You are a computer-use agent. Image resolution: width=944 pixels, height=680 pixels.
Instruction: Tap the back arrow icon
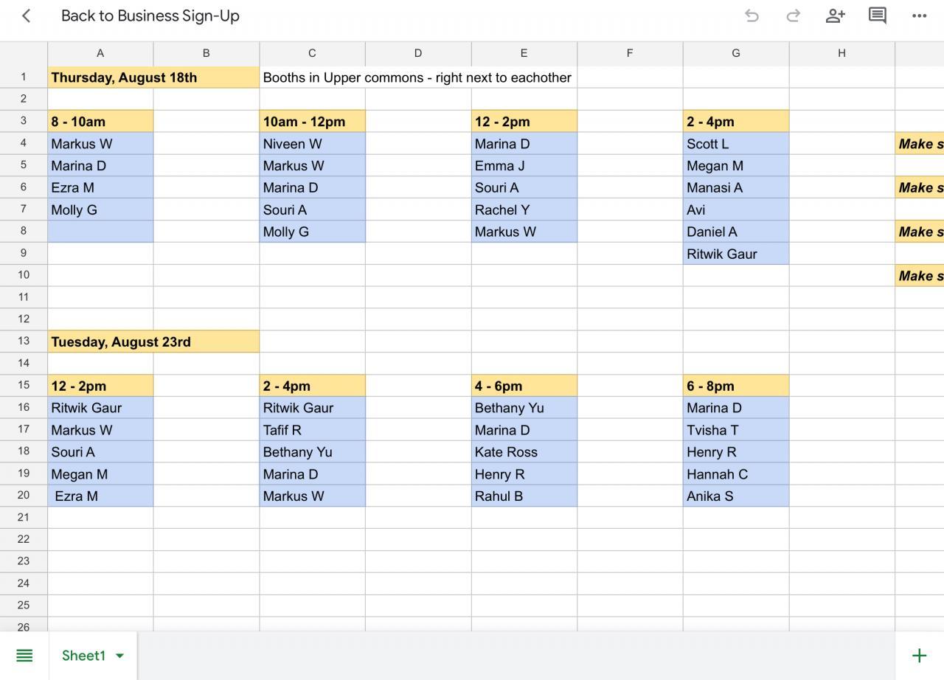click(27, 15)
